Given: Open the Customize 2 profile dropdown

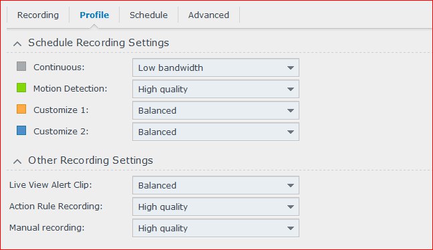Looking at the screenshot, I should click(x=216, y=132).
